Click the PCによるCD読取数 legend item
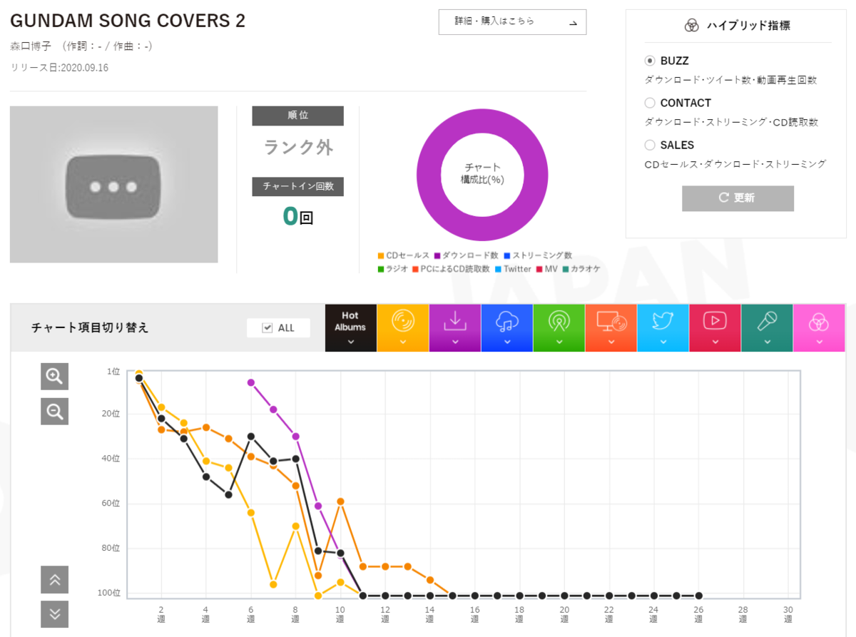Viewport: 856px width, 637px height. pyautogui.click(x=451, y=269)
